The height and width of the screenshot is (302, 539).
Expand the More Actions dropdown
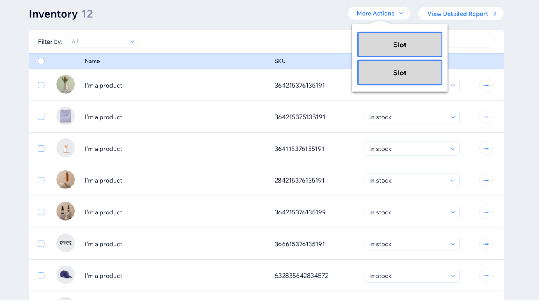[x=379, y=14]
